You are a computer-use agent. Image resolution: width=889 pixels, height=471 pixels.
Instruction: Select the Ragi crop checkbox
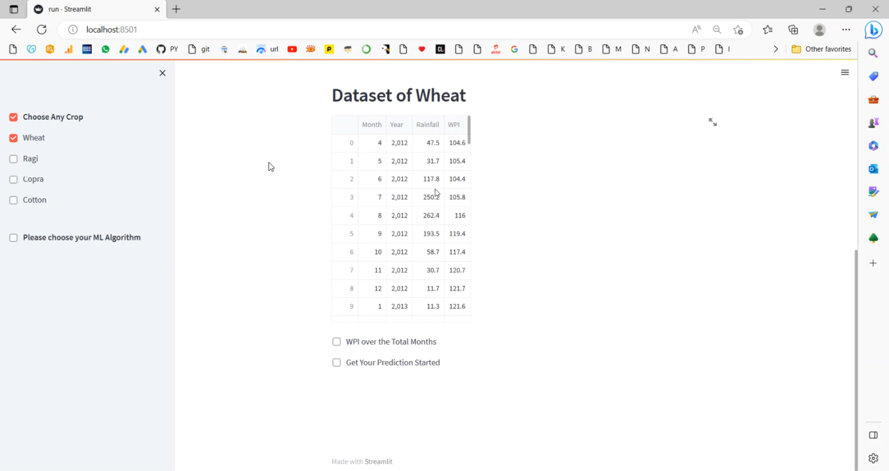coord(14,159)
